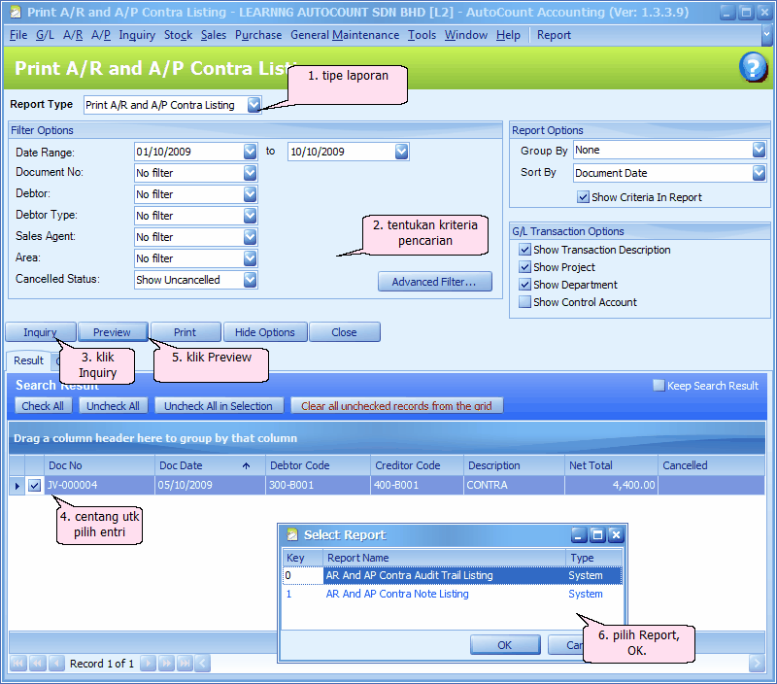Expand the Group By dropdown
Image resolution: width=777 pixels, height=684 pixels.
(x=759, y=151)
